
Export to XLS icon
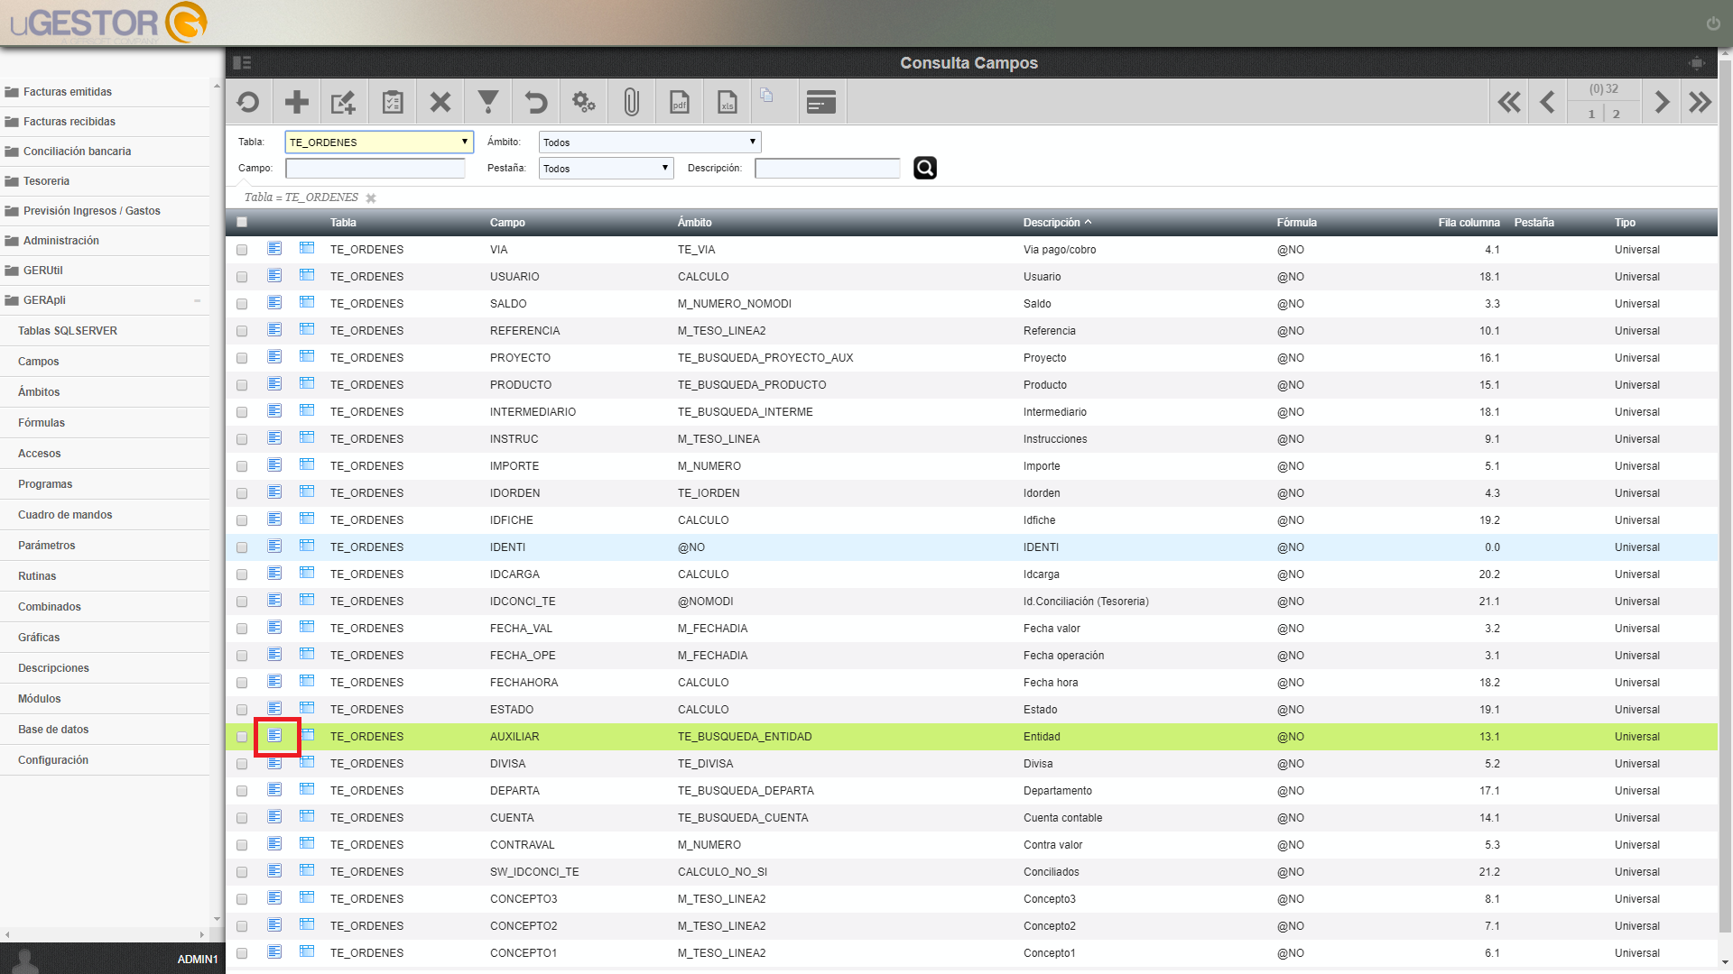727,102
